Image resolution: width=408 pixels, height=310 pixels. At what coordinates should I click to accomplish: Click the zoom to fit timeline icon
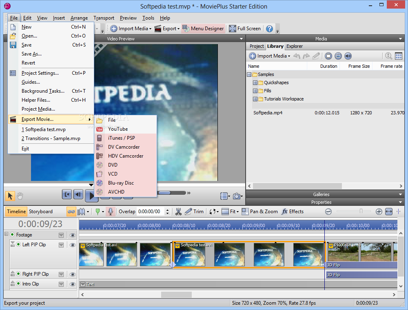pos(389,212)
